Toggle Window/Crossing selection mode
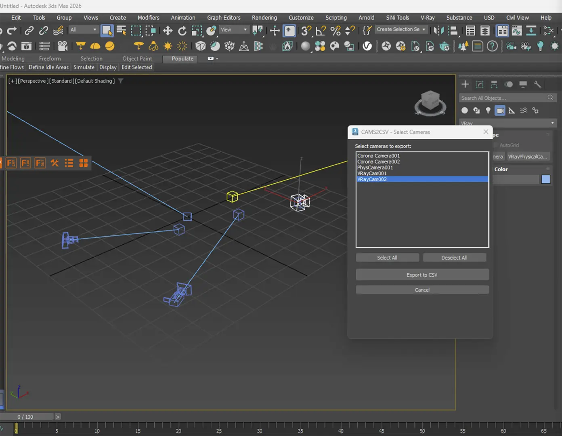The height and width of the screenshot is (436, 562). 151,30
